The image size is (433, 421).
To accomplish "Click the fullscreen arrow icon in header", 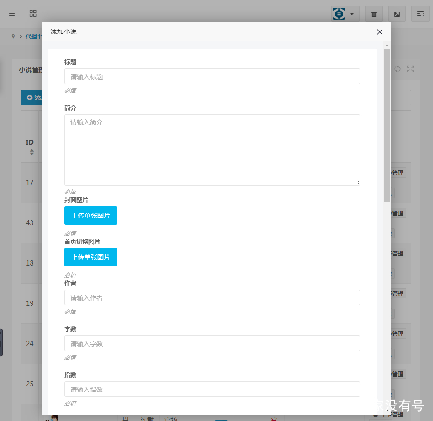I will pos(397,14).
